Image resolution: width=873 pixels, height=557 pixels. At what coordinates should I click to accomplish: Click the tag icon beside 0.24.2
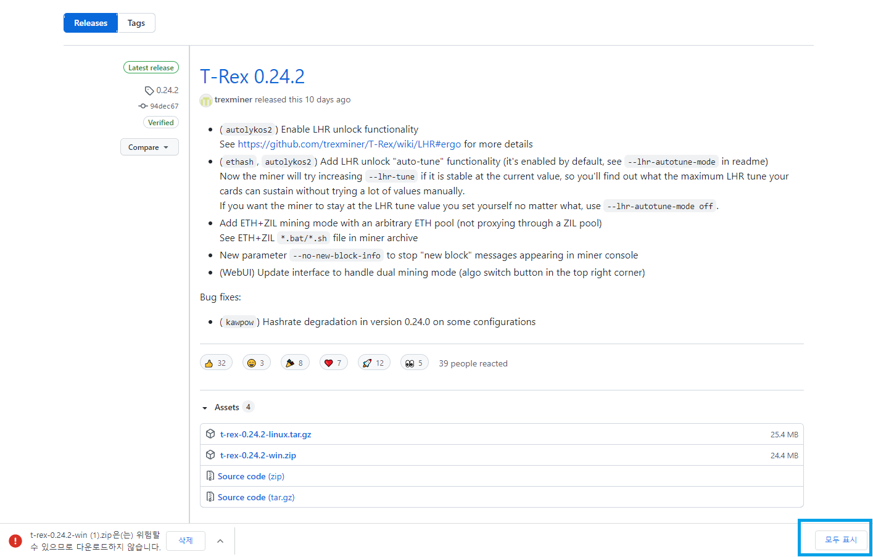149,91
